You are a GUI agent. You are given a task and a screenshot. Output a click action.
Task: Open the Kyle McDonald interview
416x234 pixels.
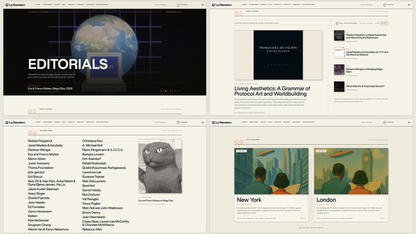pyautogui.click(x=38, y=220)
